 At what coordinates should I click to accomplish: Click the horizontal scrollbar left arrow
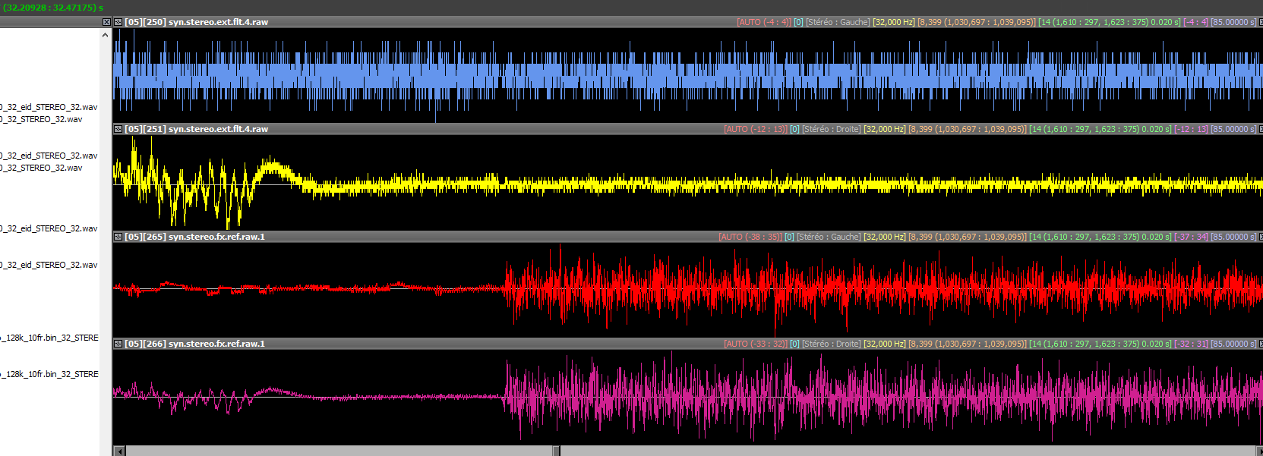click(x=119, y=451)
